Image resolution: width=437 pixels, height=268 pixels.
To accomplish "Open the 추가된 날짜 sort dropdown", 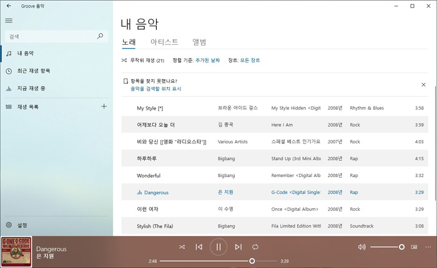I will point(207,60).
